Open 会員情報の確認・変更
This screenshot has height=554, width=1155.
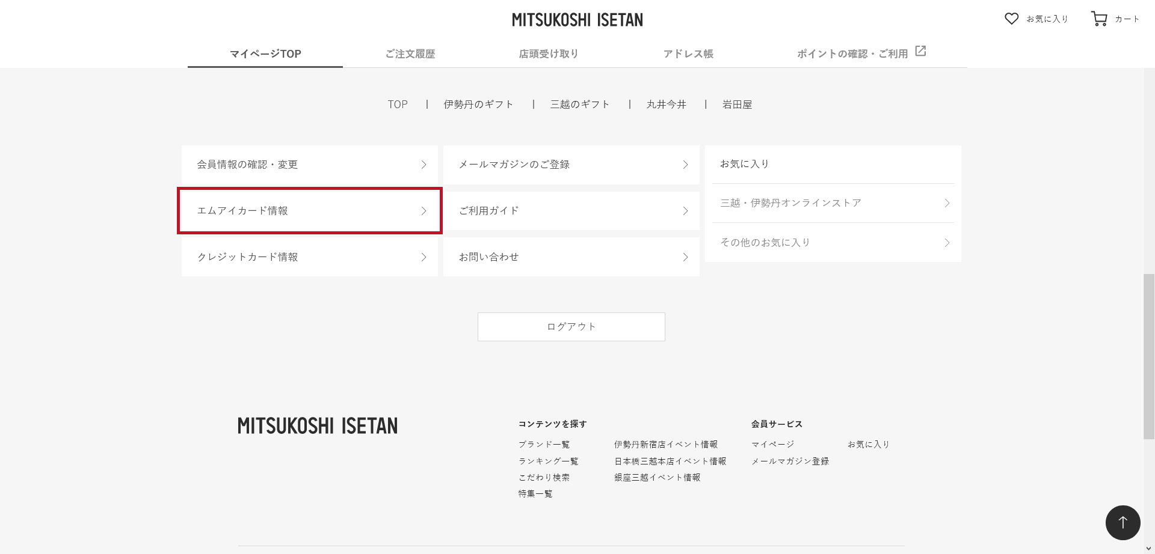[x=310, y=165]
